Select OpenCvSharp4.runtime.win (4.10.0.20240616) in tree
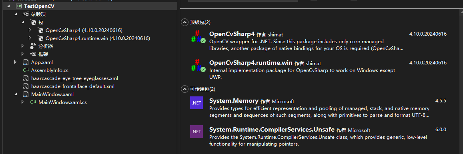The width and height of the screenshot is (463, 154). [98, 38]
